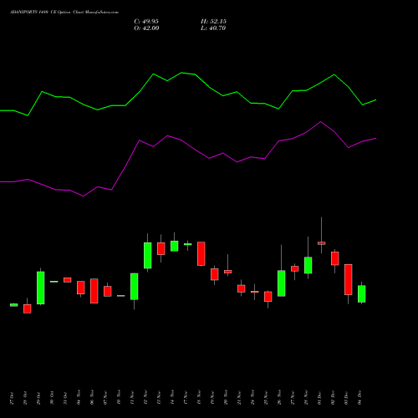Select the green candlestick for 29 Oct
The width and height of the screenshot is (418, 418).
[41, 288]
